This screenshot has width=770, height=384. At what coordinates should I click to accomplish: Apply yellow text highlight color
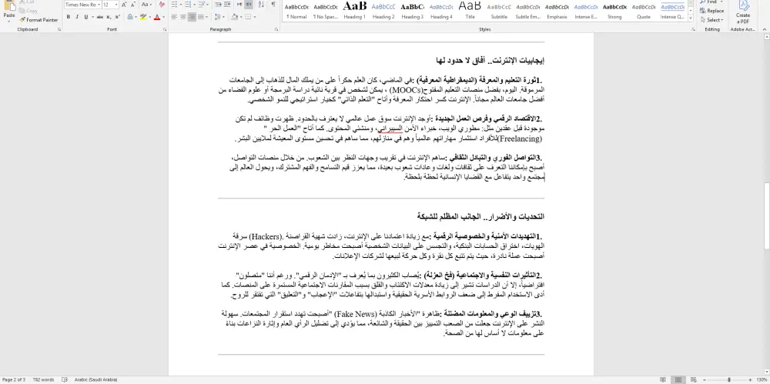(x=142, y=17)
